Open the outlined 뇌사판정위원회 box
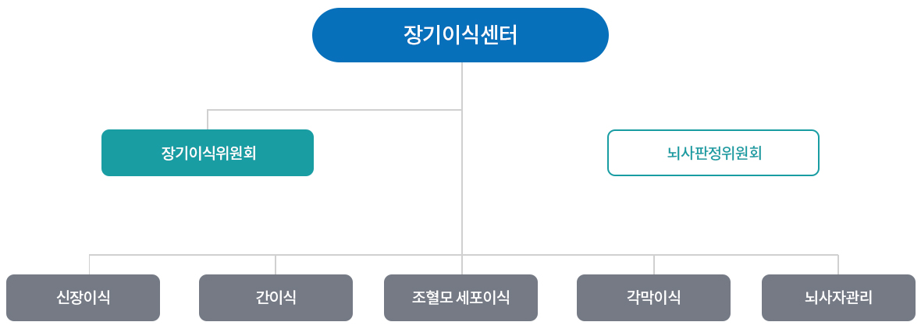This screenshot has height=329, width=921. tap(713, 153)
